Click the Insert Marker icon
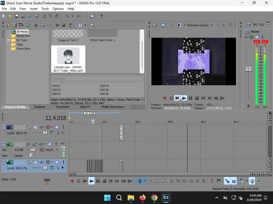This screenshot has height=204, width=273. click(212, 181)
